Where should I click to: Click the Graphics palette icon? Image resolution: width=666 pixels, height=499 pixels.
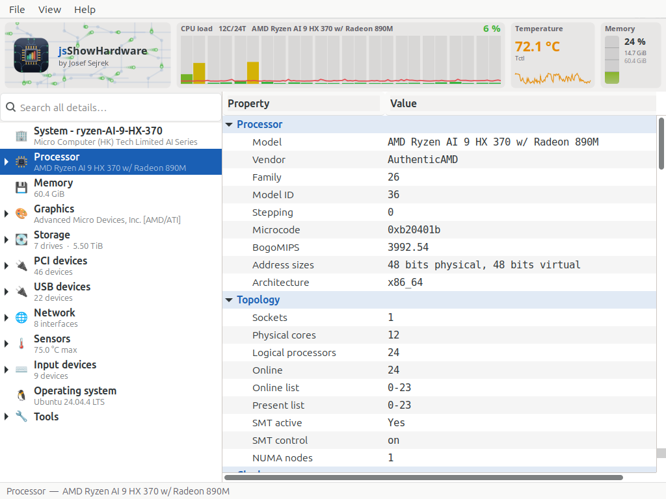[x=21, y=213]
